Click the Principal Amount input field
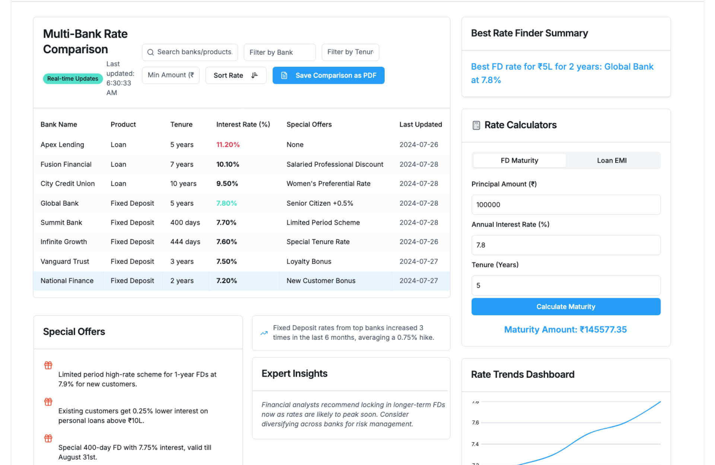The width and height of the screenshot is (715, 465). pos(566,205)
